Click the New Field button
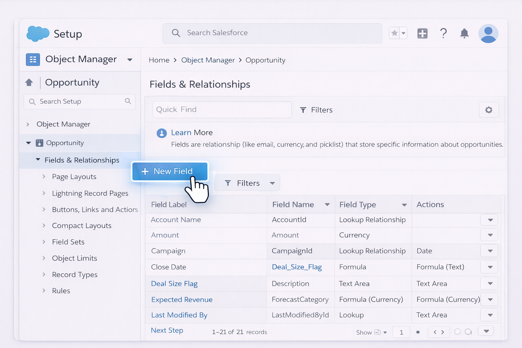Image resolution: width=522 pixels, height=348 pixels. pyautogui.click(x=170, y=171)
